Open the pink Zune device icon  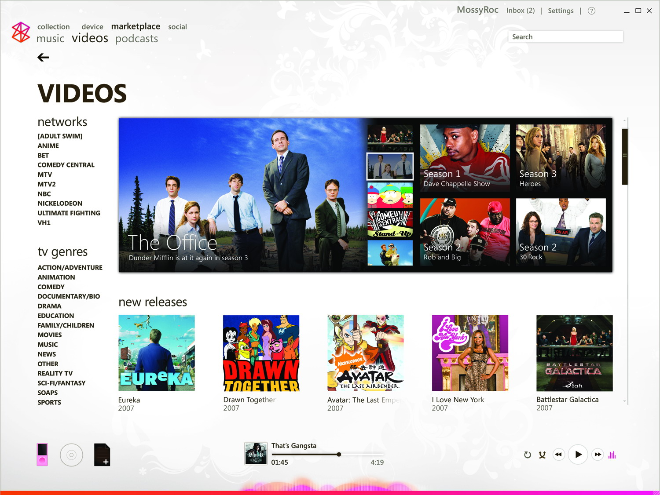42,455
